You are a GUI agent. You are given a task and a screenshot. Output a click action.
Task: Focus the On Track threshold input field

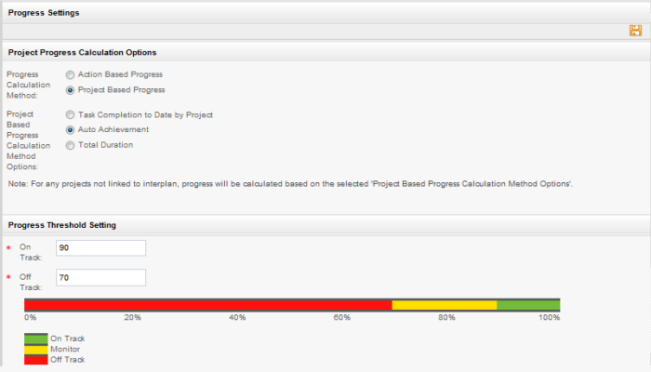tap(100, 248)
